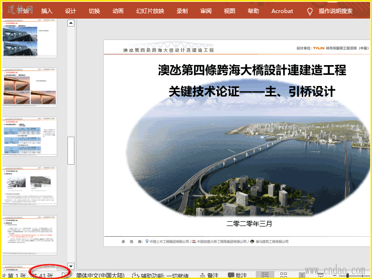Select the thumbnail with blue steel truss bridge photos
This screenshot has height=279, width=372.
30,39
